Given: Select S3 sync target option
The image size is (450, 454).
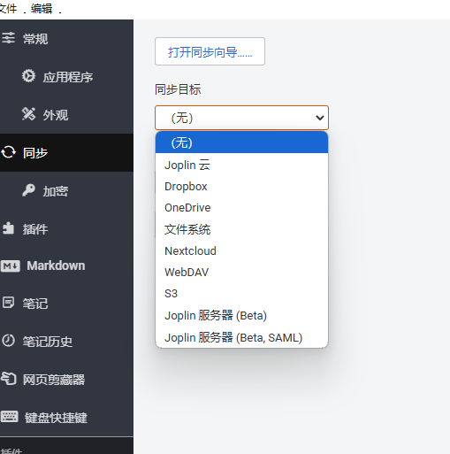Looking at the screenshot, I should coord(241,294).
